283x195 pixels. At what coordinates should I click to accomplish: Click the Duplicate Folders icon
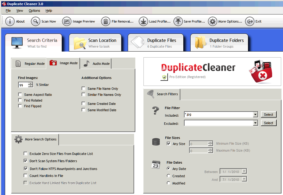coord(200,42)
